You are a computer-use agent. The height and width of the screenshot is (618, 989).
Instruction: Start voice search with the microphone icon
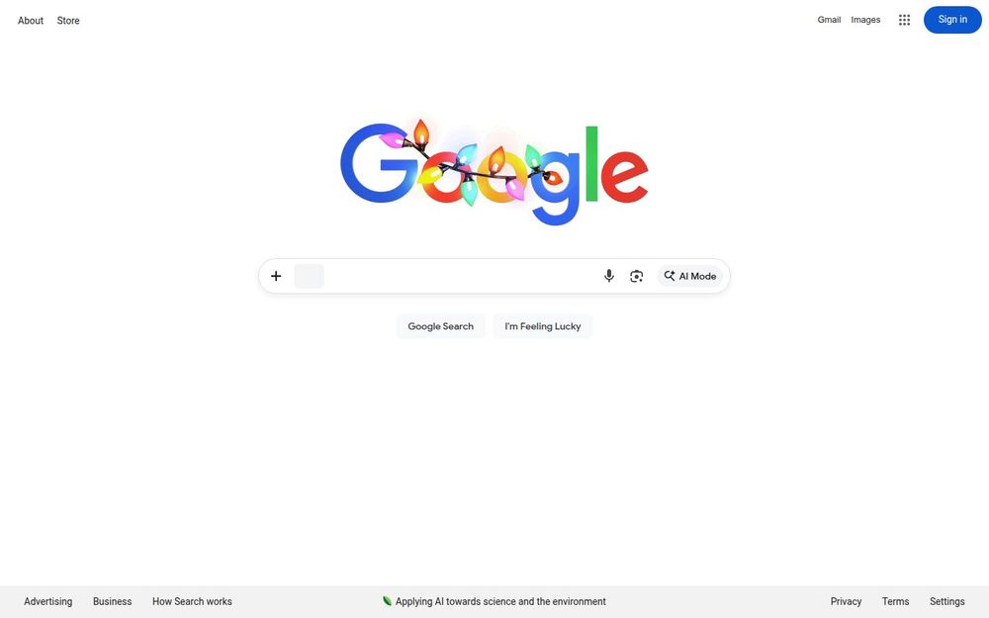pos(608,276)
